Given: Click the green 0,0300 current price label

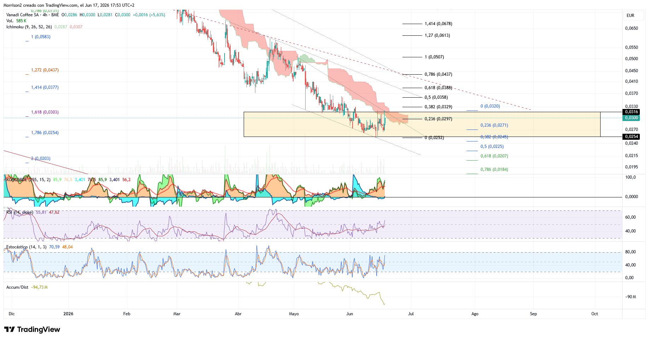Looking at the screenshot, I should tap(631, 118).
